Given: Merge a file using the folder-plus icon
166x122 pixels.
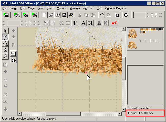Looking at the screenshot, I should click(58, 15).
